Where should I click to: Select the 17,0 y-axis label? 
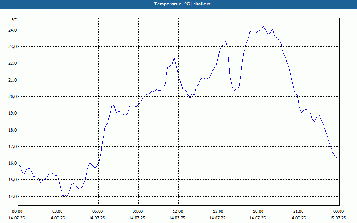pos(12,147)
